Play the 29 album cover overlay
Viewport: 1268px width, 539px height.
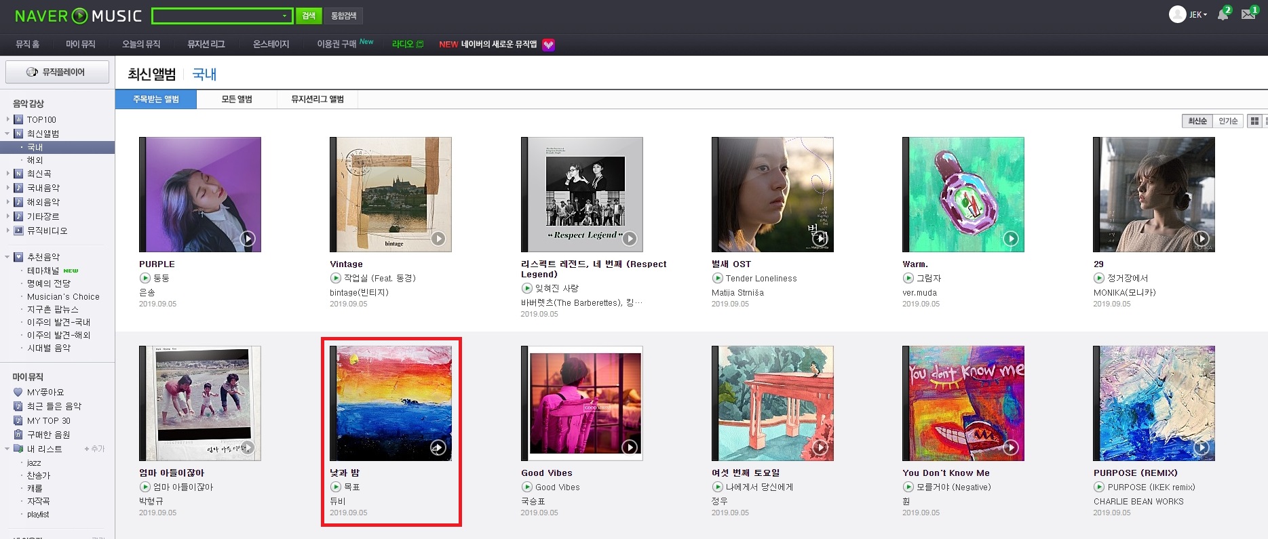click(1202, 239)
